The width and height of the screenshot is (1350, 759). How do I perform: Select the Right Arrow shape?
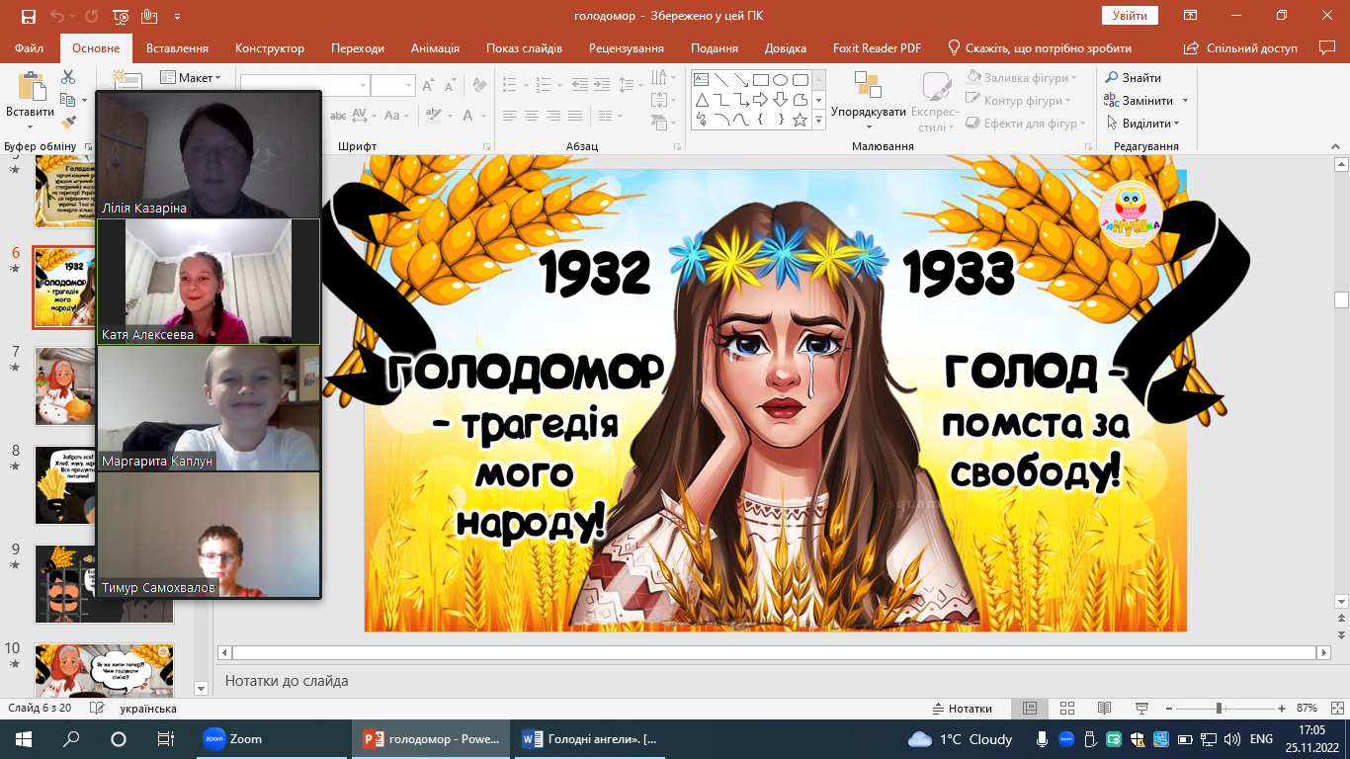click(761, 100)
